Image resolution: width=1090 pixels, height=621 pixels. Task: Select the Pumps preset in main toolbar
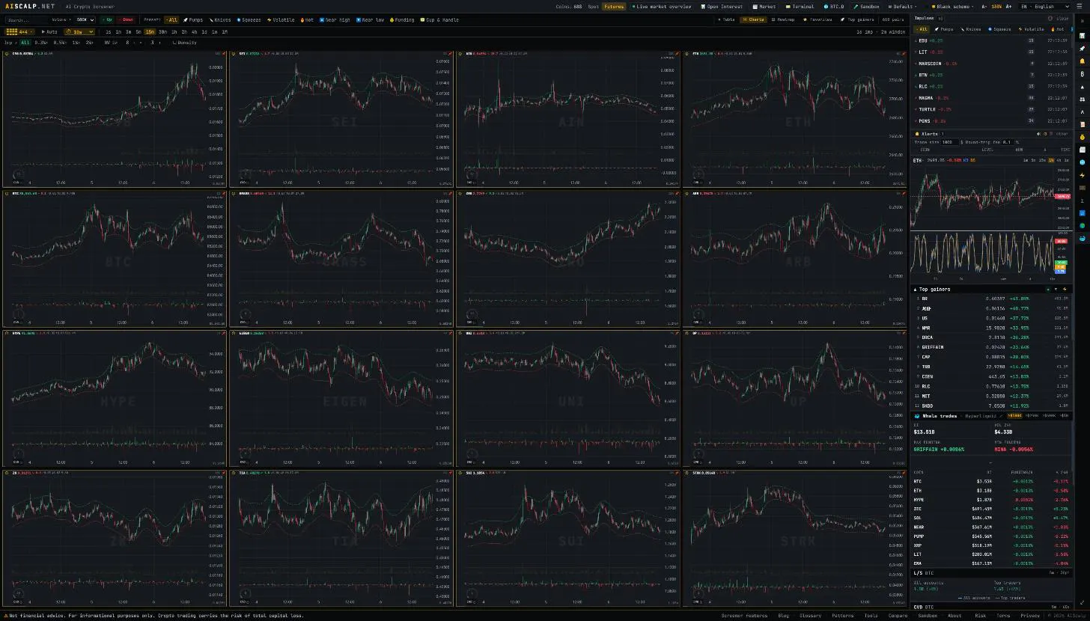(193, 19)
